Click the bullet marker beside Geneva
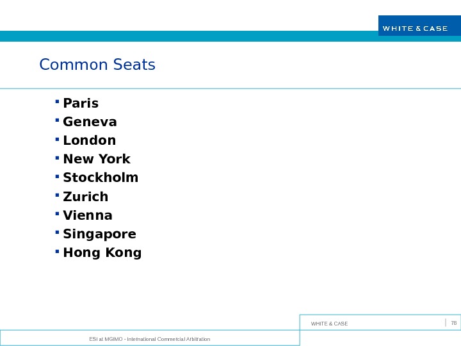The height and width of the screenshot is (346, 461). click(57, 119)
